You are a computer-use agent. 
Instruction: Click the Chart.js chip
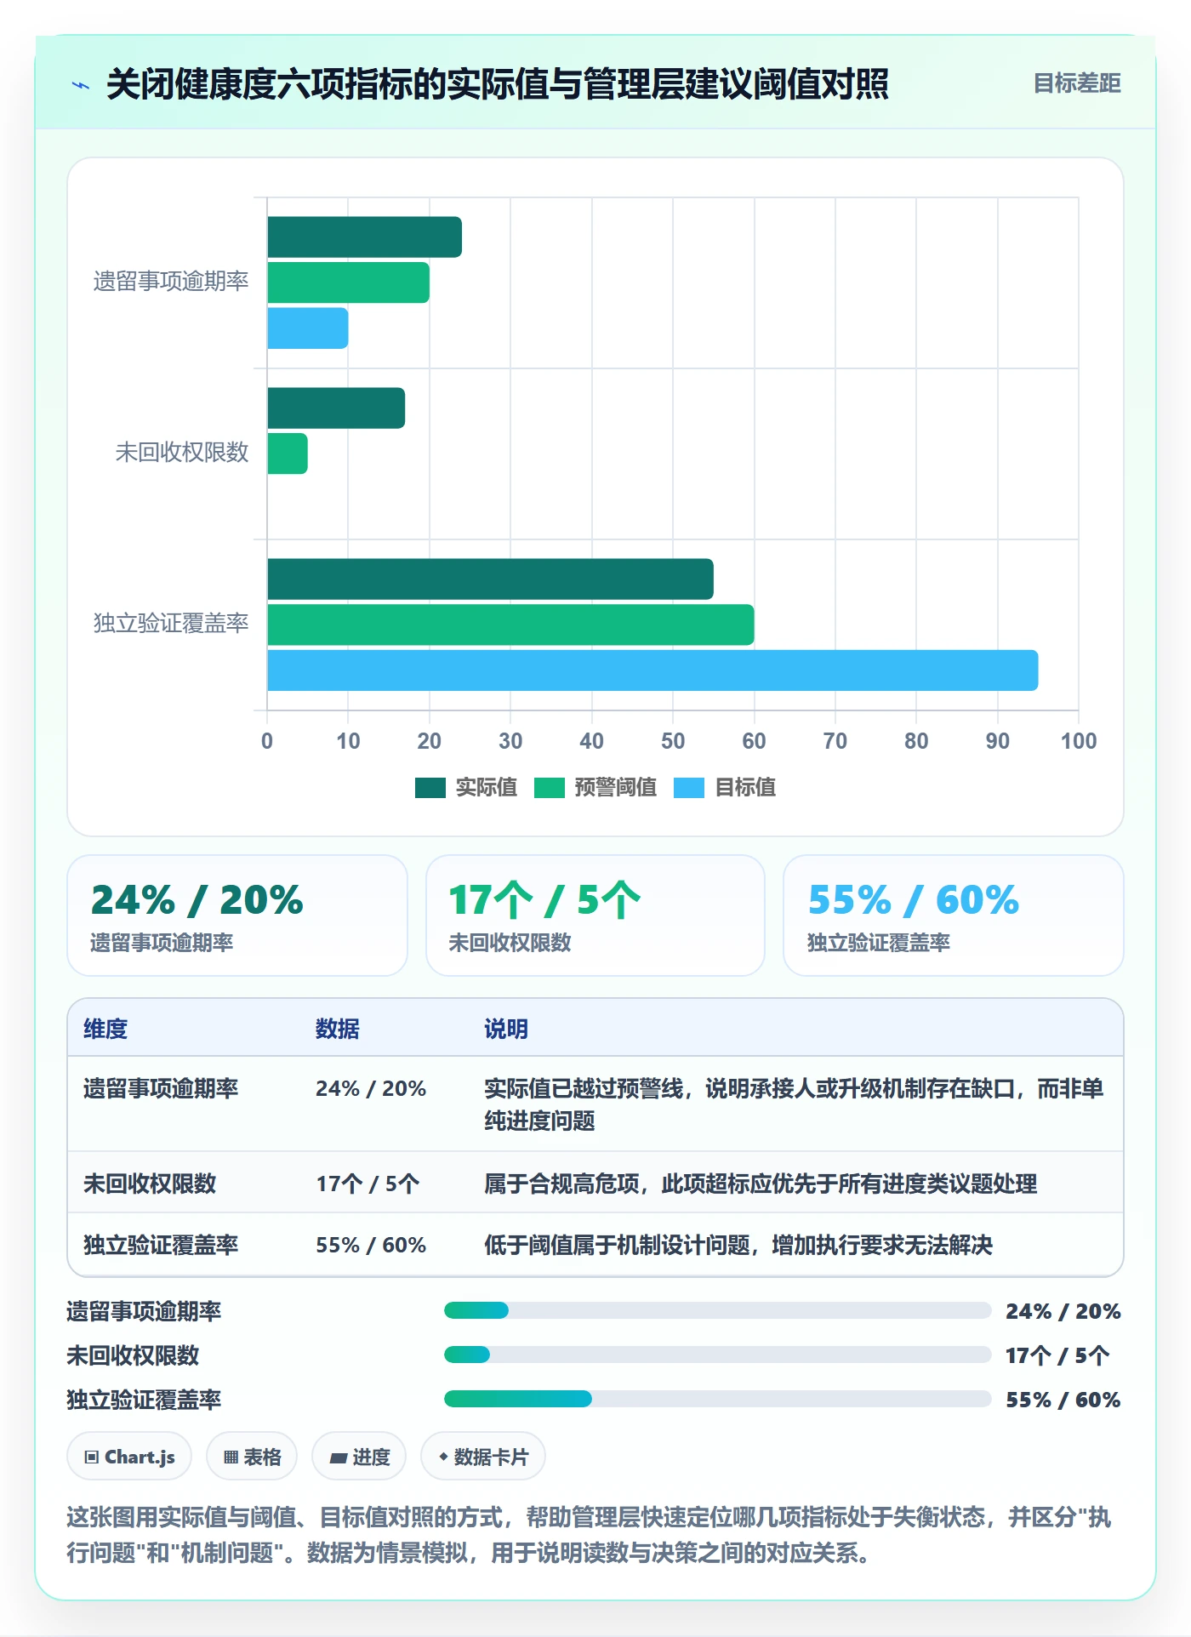pos(129,1457)
